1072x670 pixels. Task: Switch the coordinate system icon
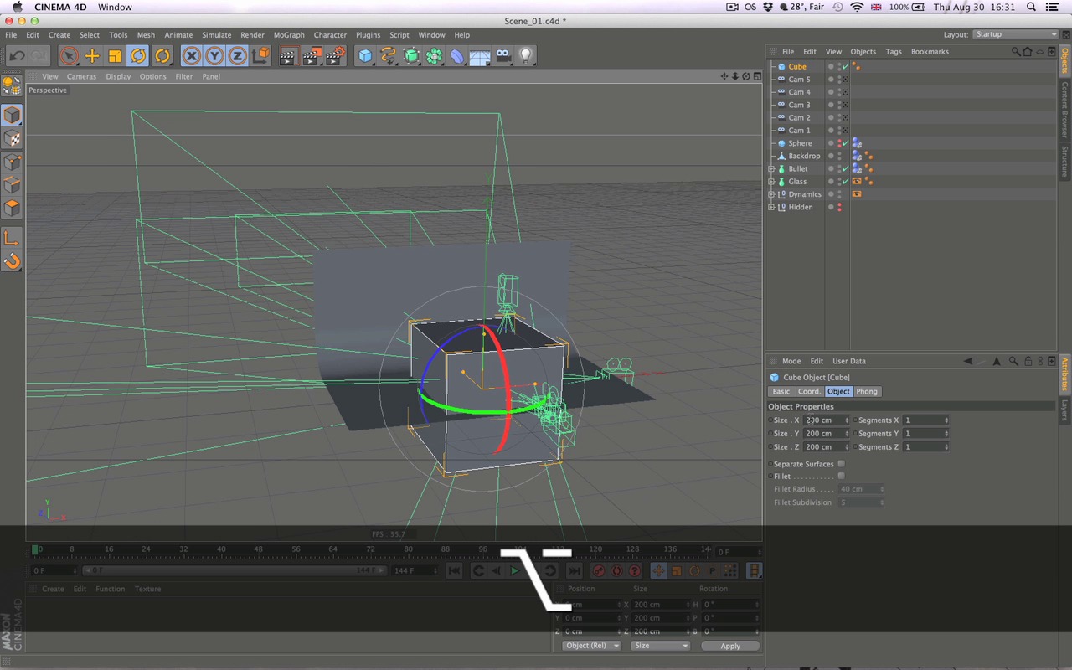[x=261, y=56]
